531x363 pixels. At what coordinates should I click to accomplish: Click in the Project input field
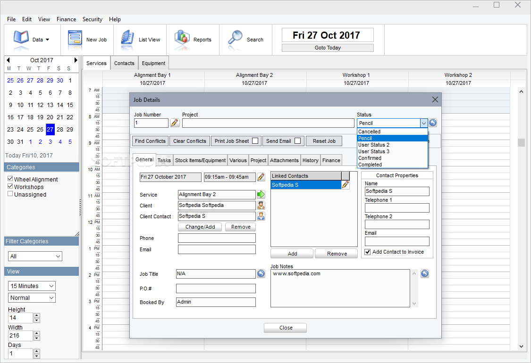[x=268, y=123]
